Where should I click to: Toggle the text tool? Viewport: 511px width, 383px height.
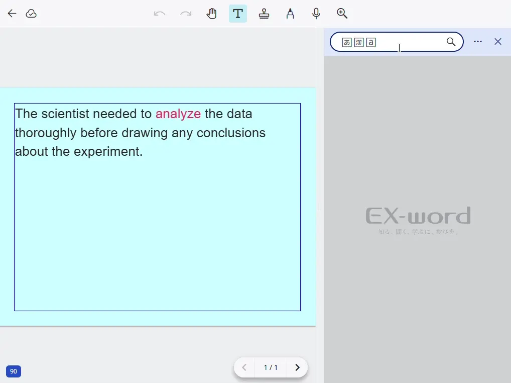click(x=238, y=14)
